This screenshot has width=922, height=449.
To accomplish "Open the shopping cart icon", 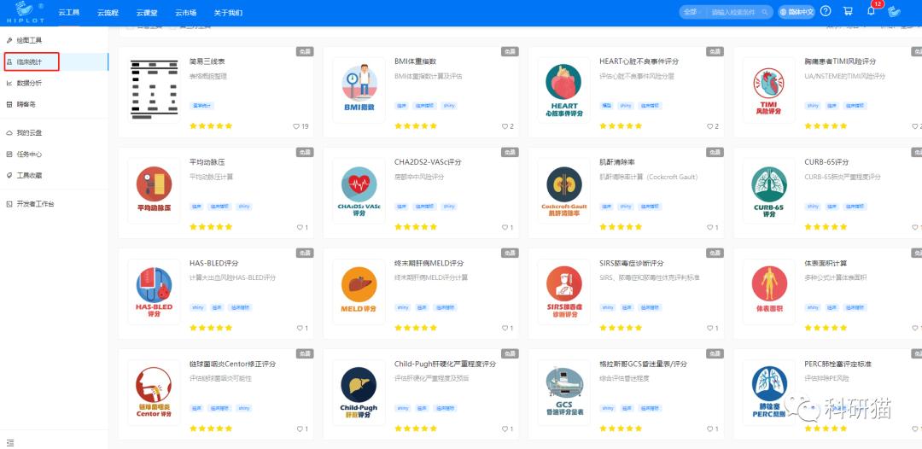I will pyautogui.click(x=848, y=11).
